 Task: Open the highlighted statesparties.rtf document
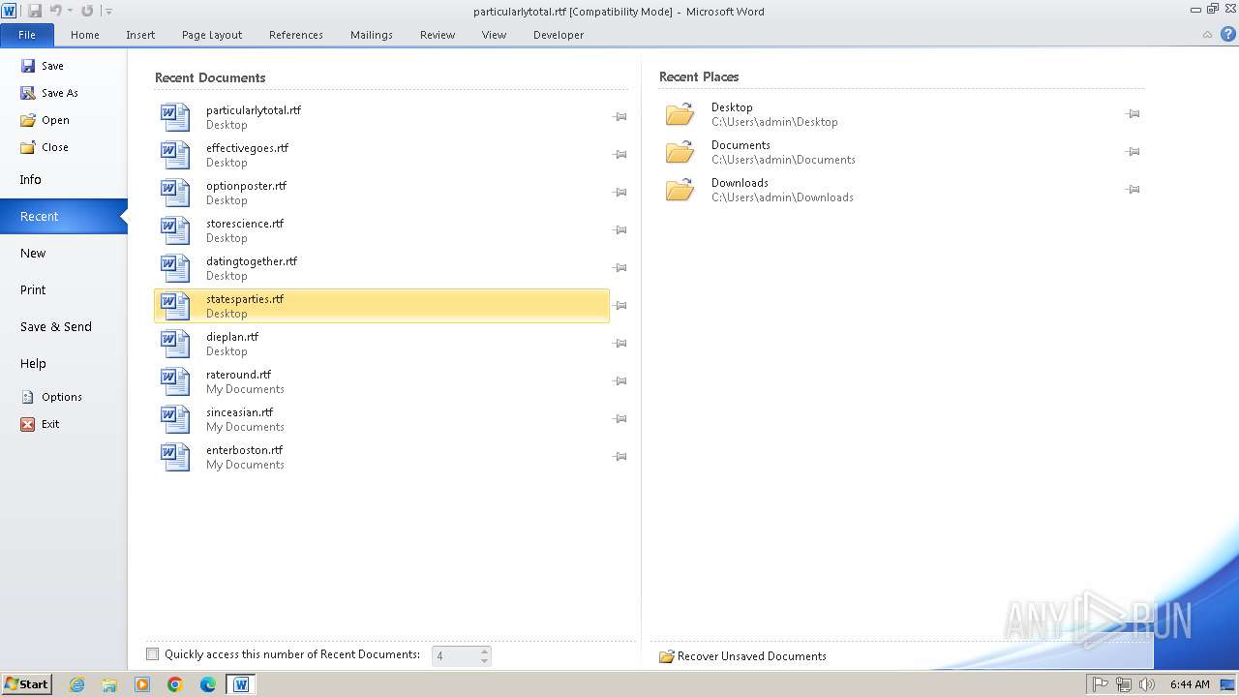point(381,306)
